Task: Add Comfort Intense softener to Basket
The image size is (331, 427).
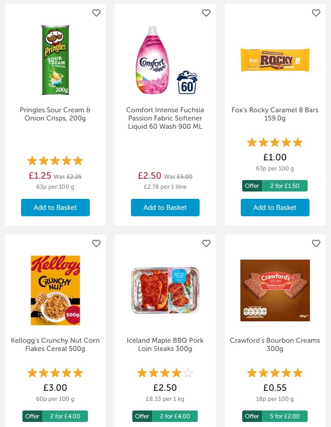Action: 165,208
